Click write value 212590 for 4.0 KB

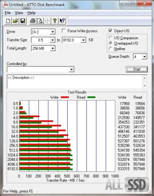[x=124, y=118]
